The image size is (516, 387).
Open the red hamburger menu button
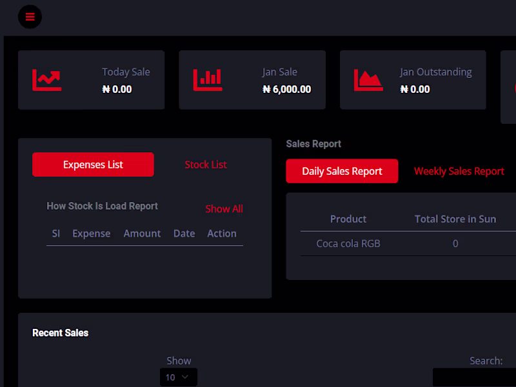[x=30, y=17]
